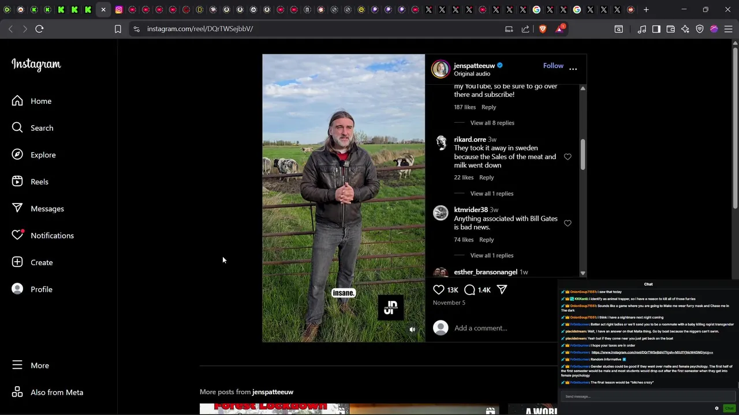
Task: Open the Explore page
Action: coord(33,154)
